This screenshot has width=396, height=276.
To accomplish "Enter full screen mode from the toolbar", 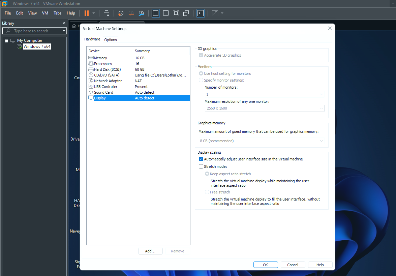I will coord(176,13).
